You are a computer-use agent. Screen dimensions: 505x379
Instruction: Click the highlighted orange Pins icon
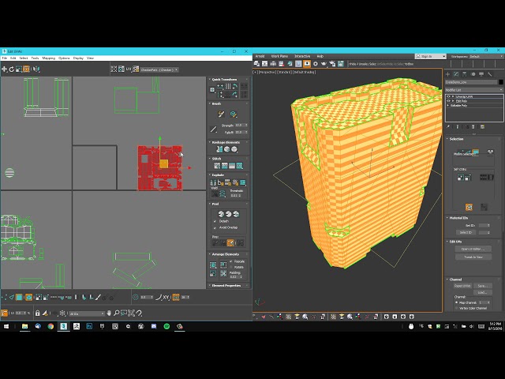(x=230, y=242)
